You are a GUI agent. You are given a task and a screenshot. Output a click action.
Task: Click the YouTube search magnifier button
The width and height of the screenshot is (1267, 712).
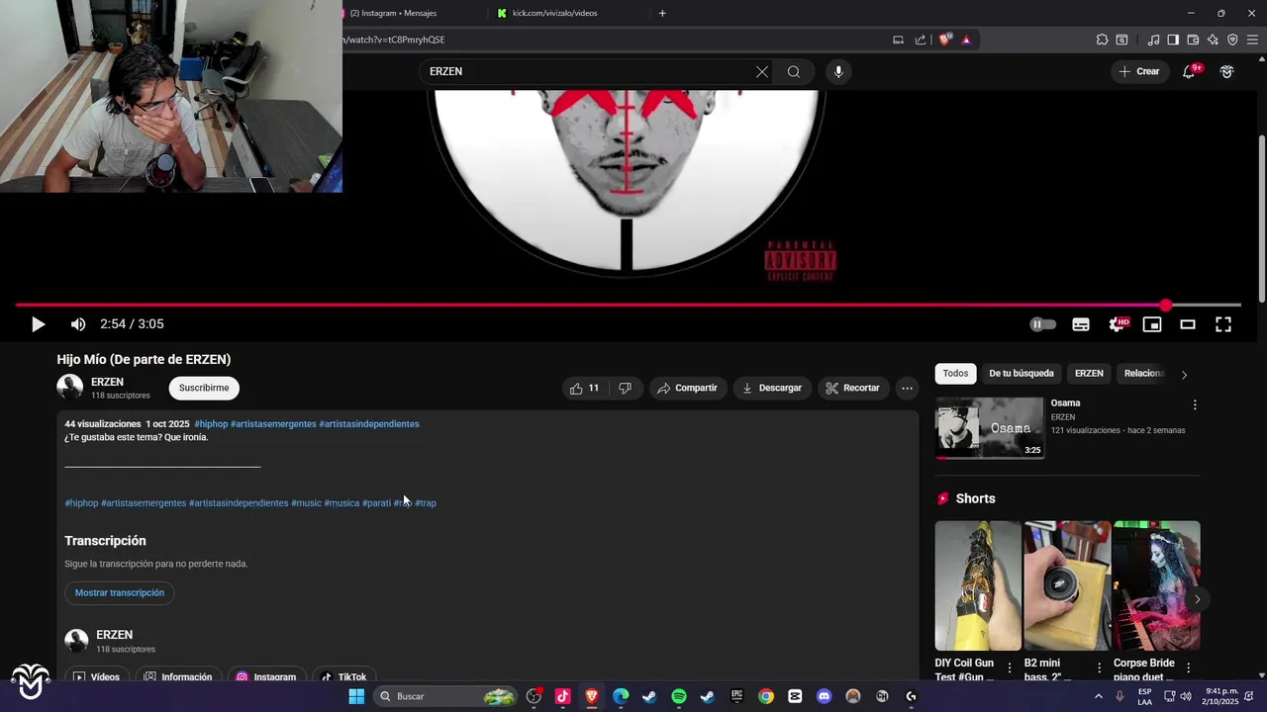coord(794,72)
